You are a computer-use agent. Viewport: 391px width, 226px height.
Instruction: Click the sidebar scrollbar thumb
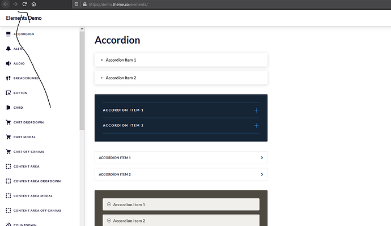click(x=82, y=81)
